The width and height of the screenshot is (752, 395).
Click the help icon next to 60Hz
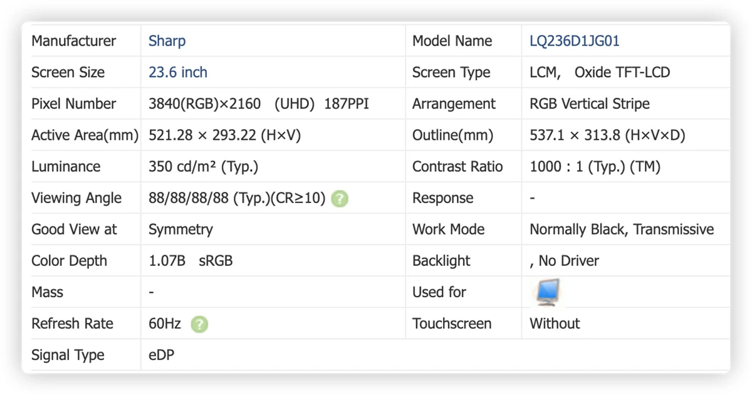199,324
